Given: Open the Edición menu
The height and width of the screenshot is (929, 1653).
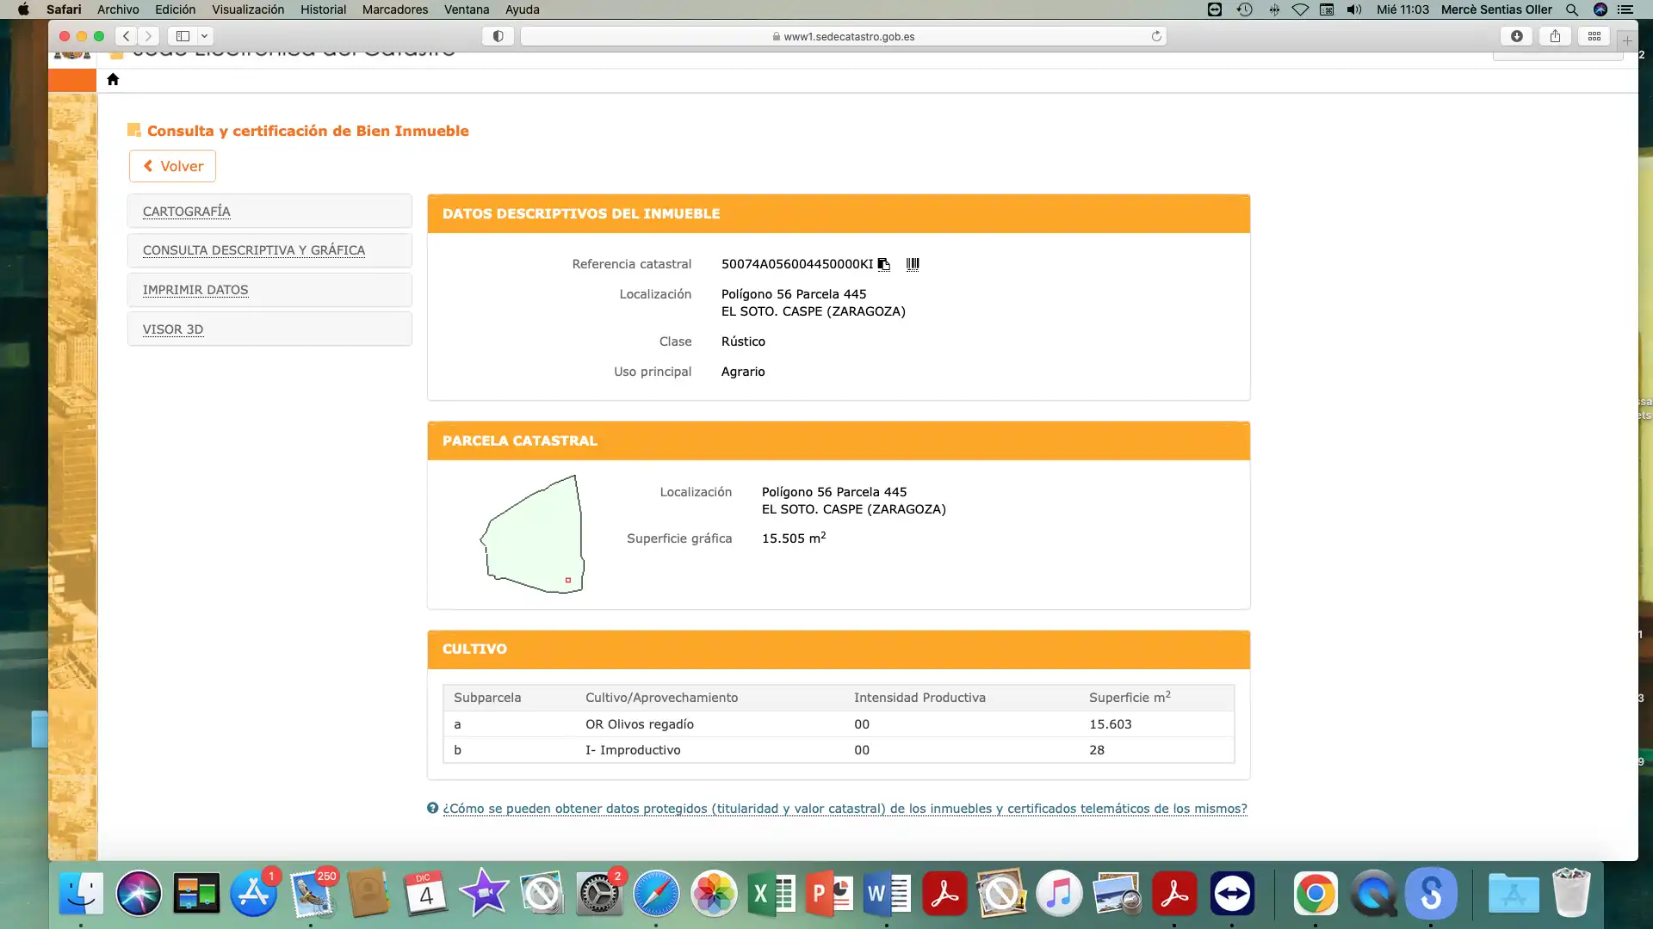Looking at the screenshot, I should point(175,9).
